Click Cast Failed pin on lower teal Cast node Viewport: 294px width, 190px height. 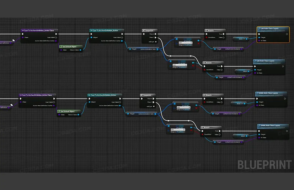coord(120,102)
